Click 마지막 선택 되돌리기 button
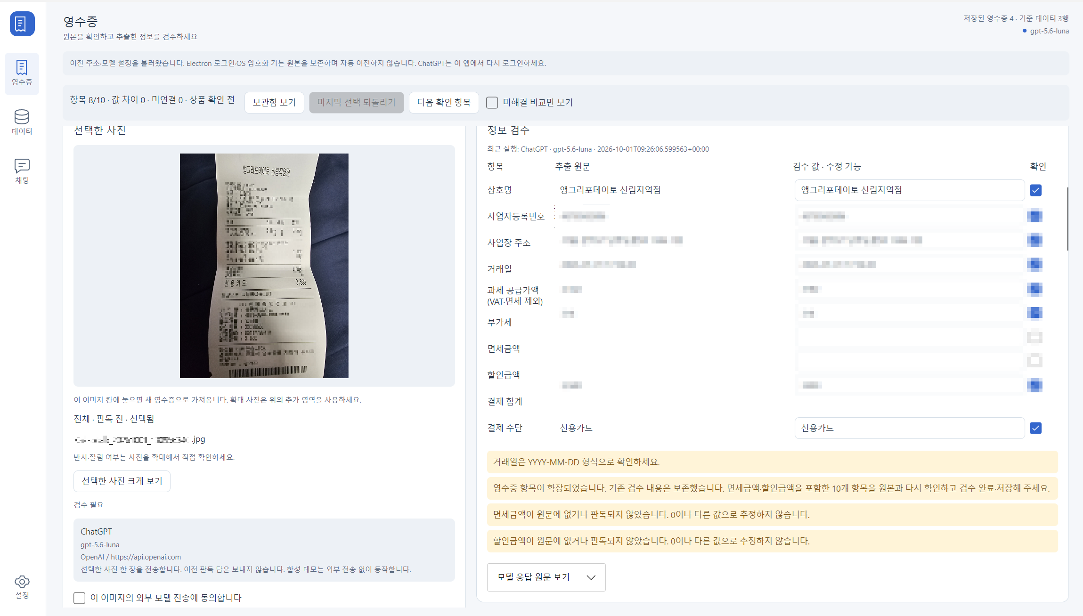This screenshot has width=1083, height=616. pos(356,102)
